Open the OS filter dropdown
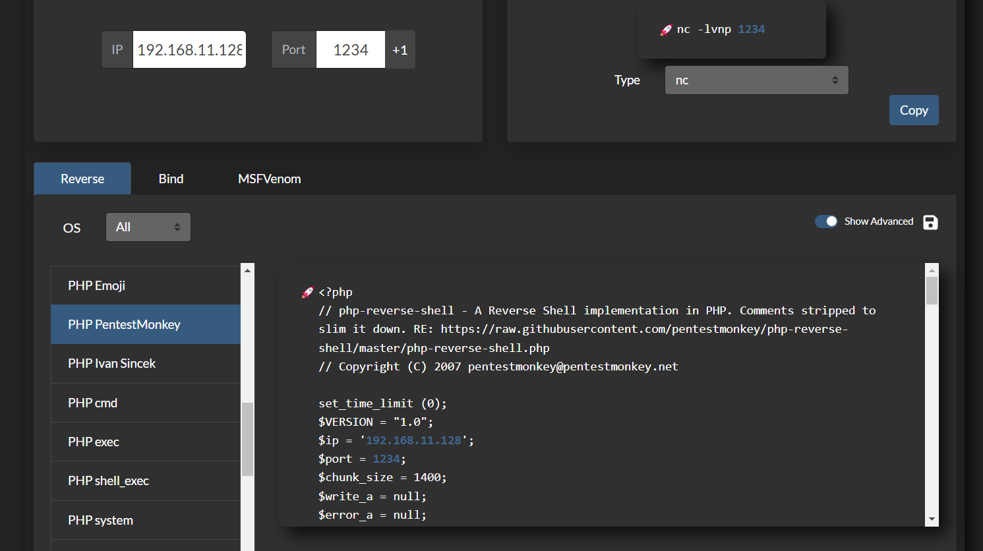983x551 pixels. [x=148, y=227]
